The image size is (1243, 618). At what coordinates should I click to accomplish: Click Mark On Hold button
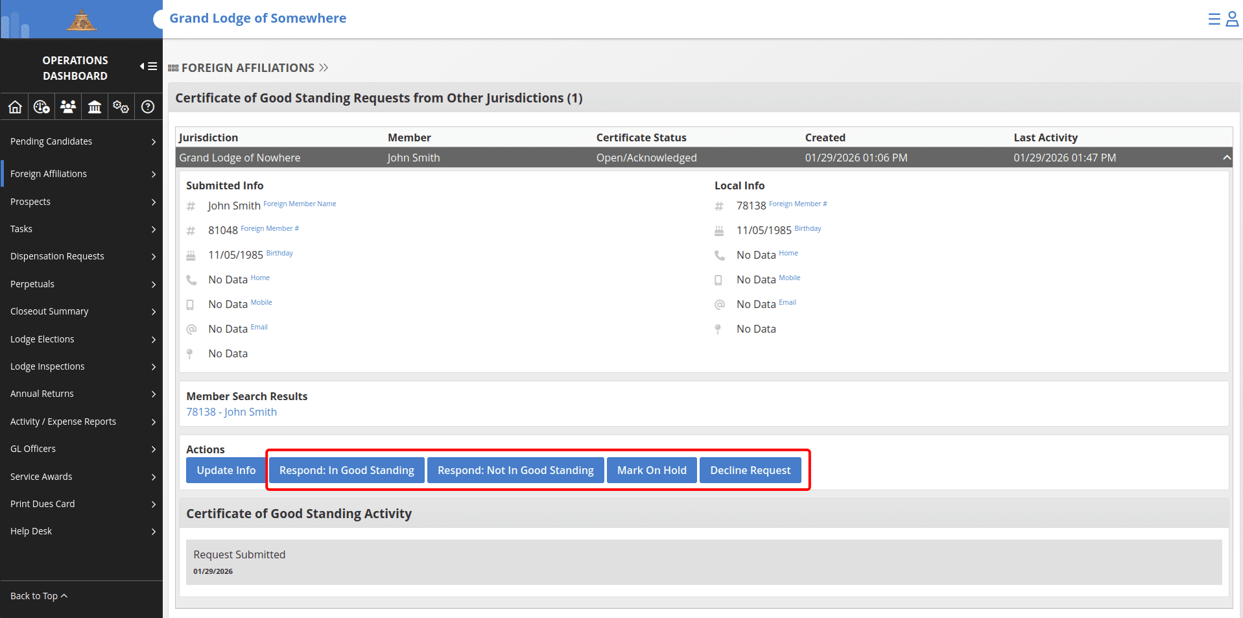click(652, 470)
